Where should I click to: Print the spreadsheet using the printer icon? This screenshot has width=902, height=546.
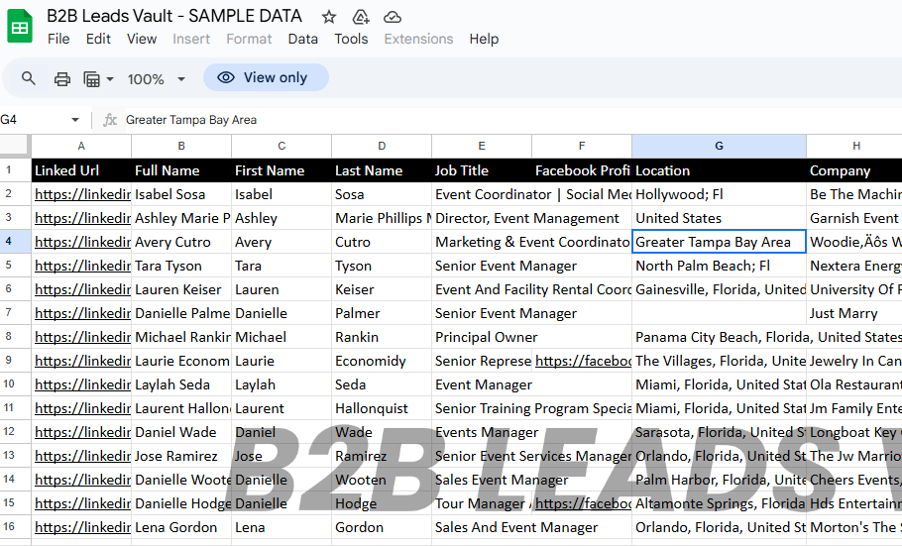[62, 78]
